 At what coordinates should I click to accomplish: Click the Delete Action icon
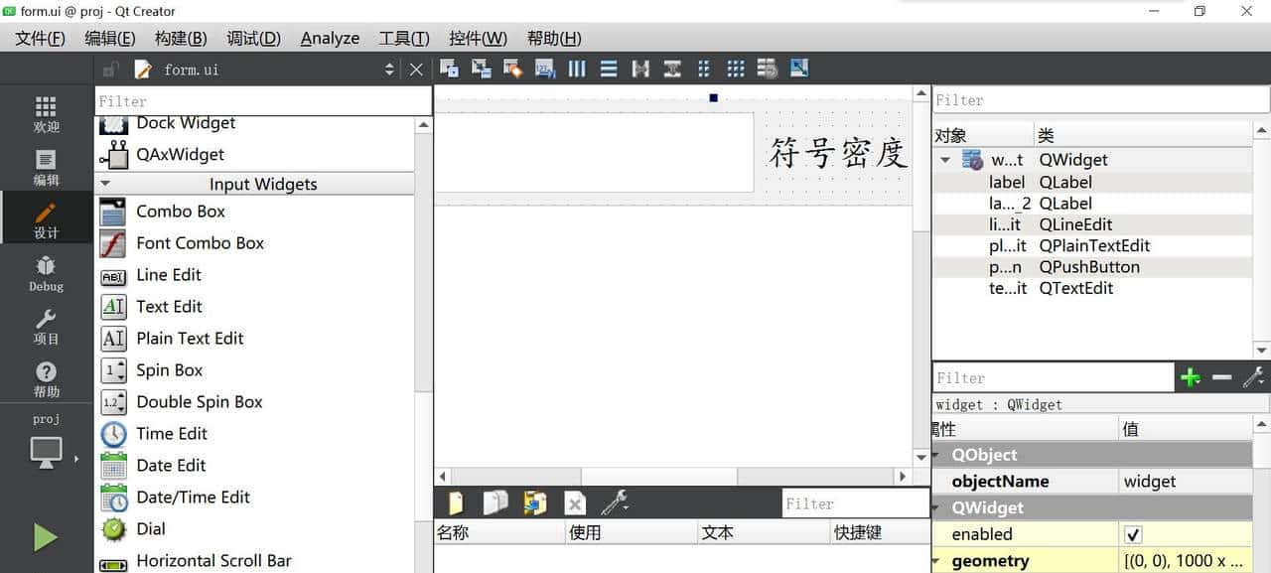(x=575, y=502)
